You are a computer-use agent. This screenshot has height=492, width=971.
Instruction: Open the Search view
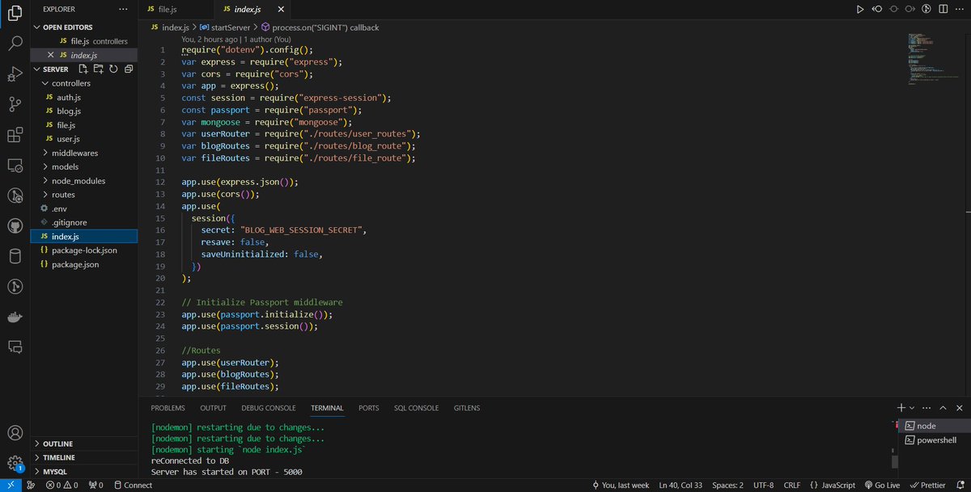pyautogui.click(x=15, y=44)
